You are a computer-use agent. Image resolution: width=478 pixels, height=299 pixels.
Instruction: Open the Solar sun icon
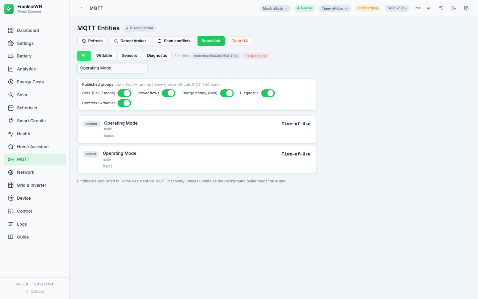point(11,95)
